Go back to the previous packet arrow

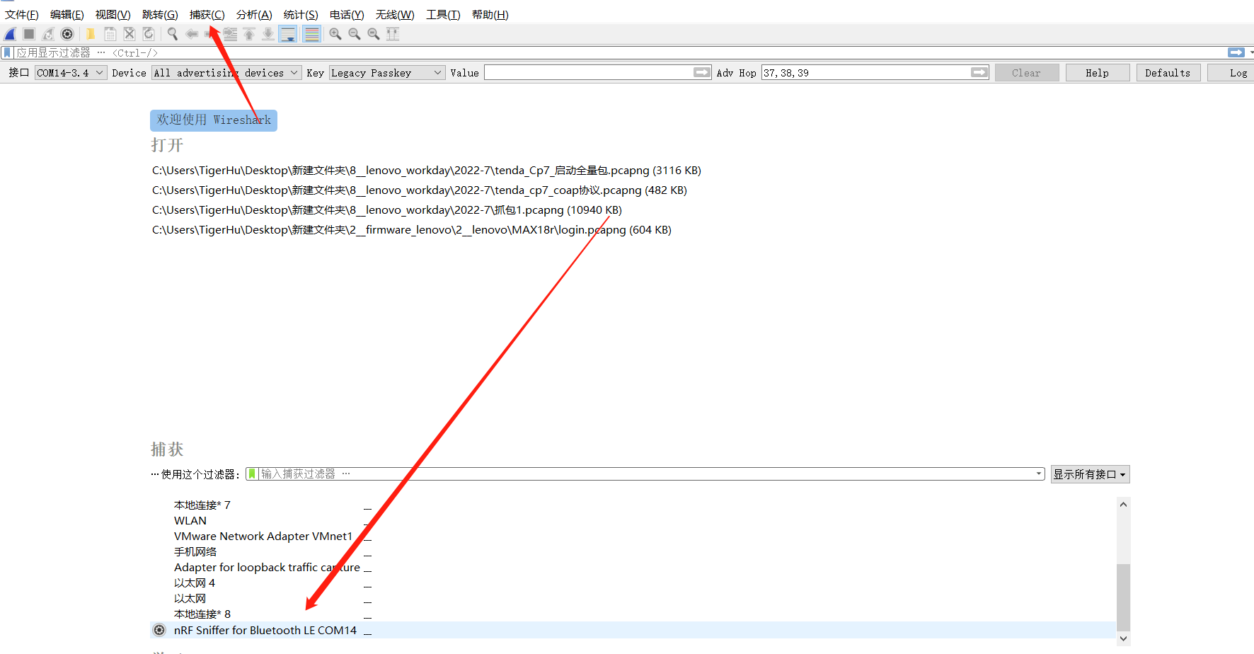192,34
